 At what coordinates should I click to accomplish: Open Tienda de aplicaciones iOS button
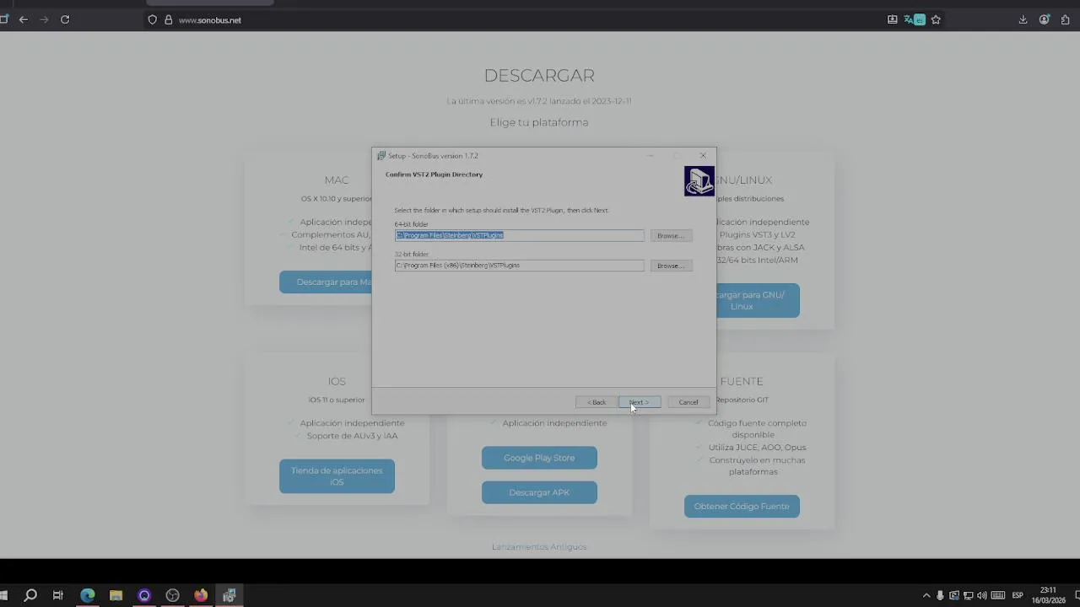click(x=337, y=476)
